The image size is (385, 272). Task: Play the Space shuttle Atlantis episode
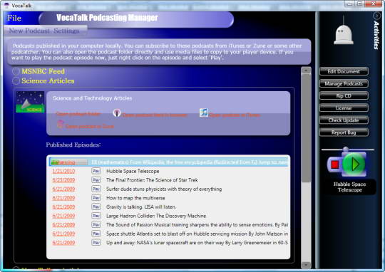(96, 234)
